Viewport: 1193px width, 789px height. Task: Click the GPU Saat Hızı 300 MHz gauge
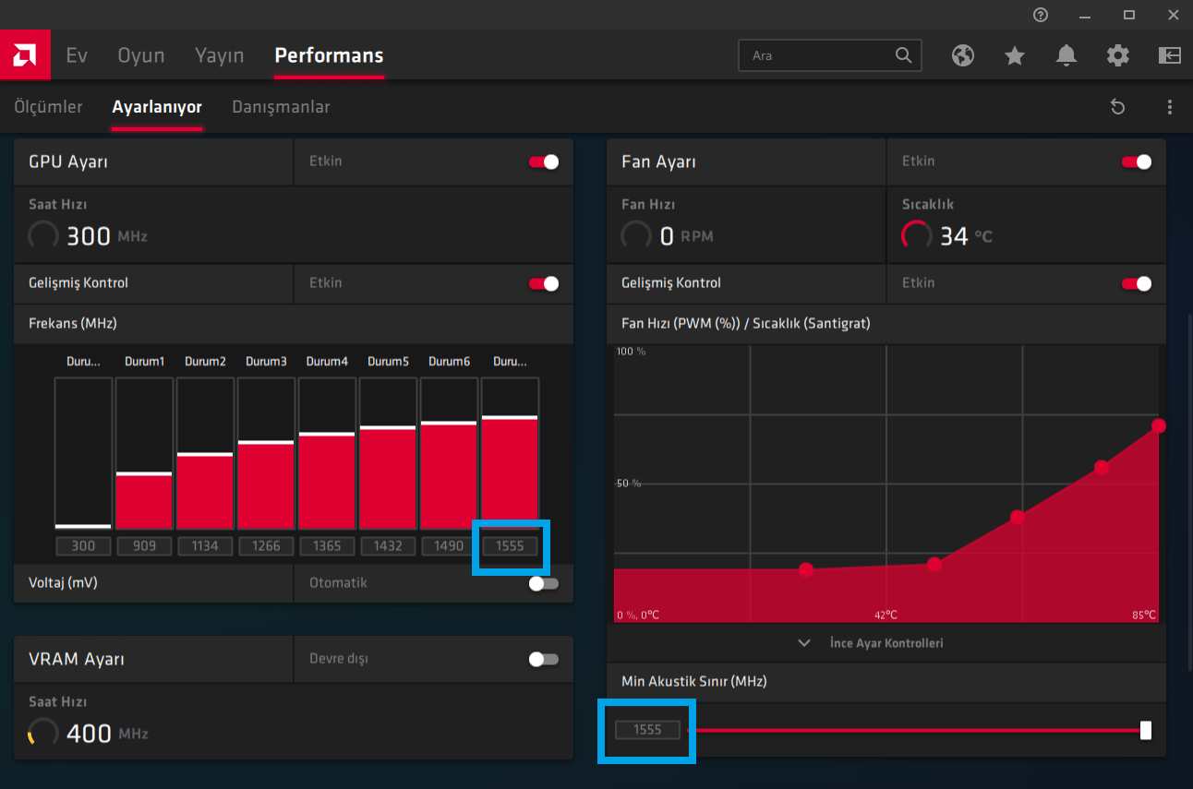(x=43, y=235)
